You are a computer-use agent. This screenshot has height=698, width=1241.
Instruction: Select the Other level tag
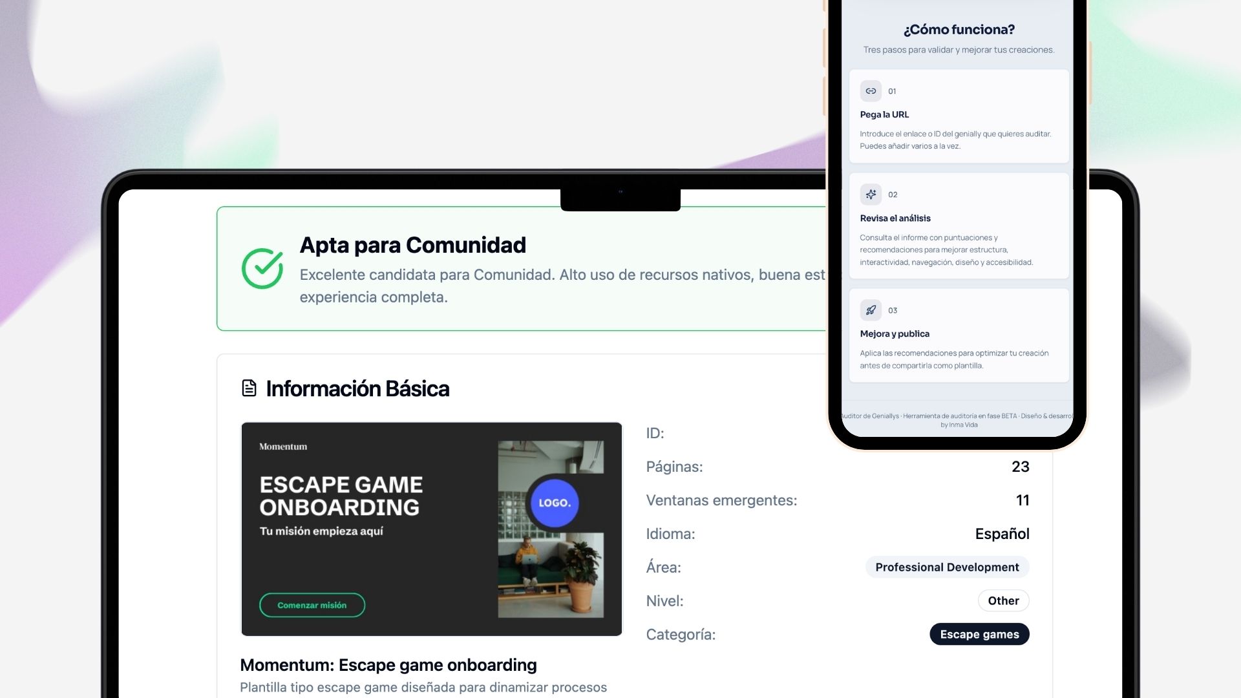point(1003,600)
